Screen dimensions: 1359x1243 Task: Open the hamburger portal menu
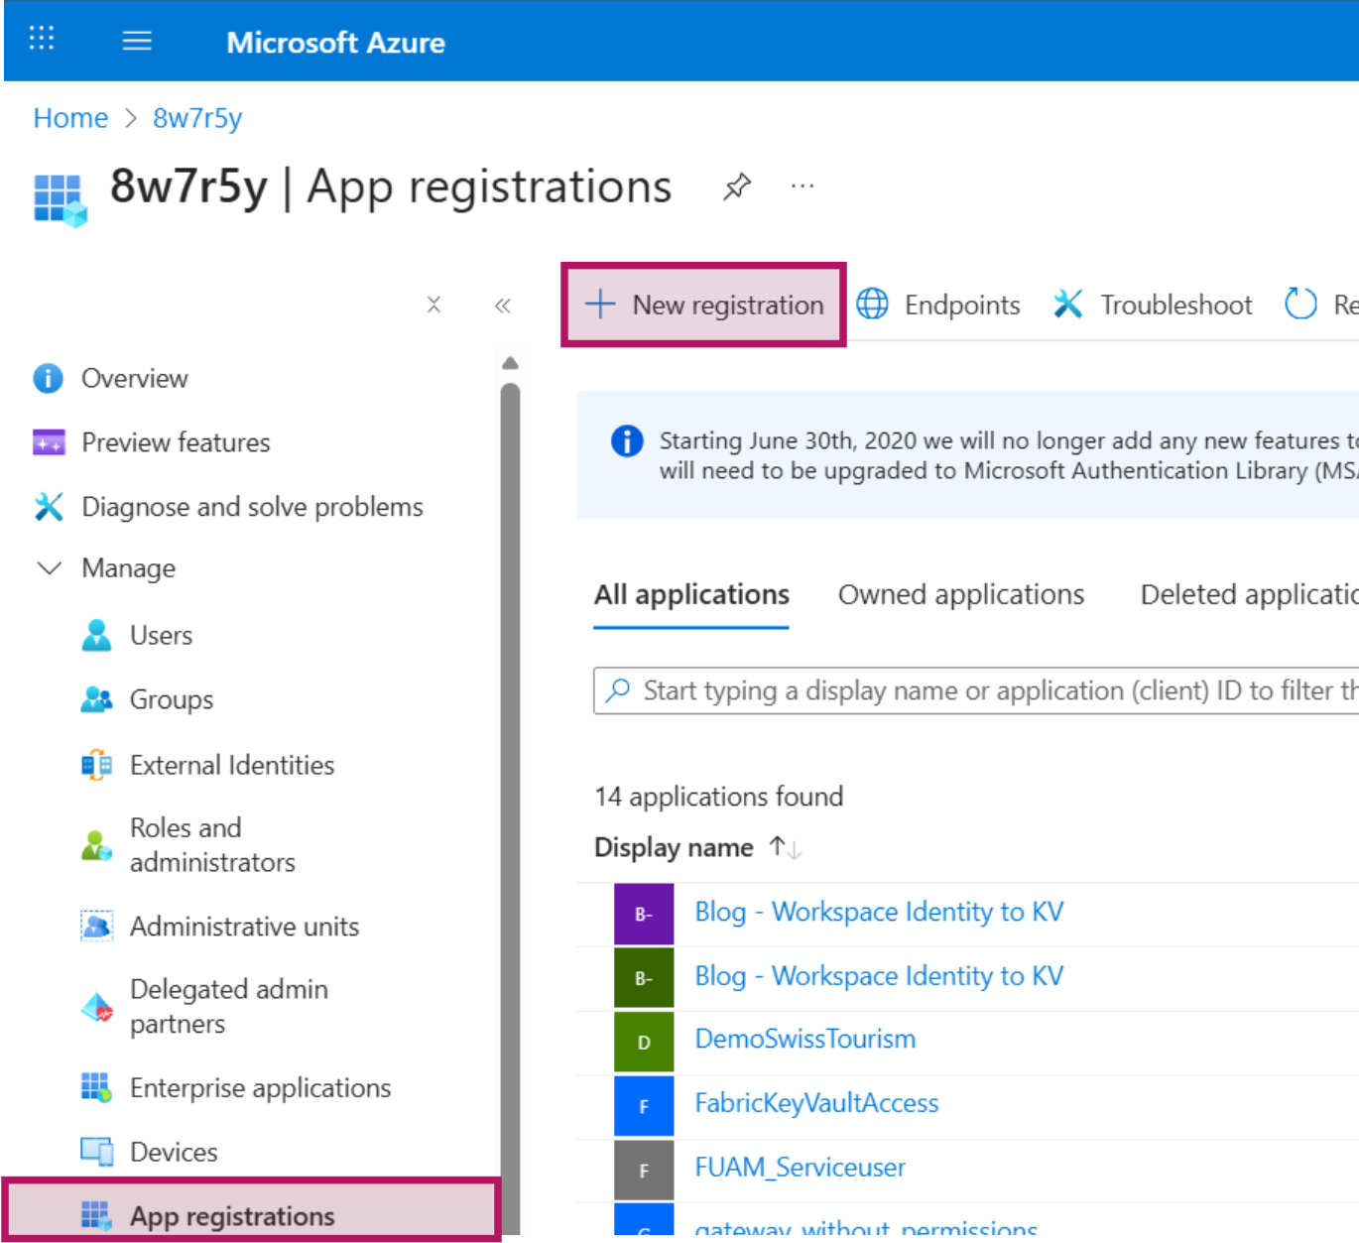(x=137, y=41)
